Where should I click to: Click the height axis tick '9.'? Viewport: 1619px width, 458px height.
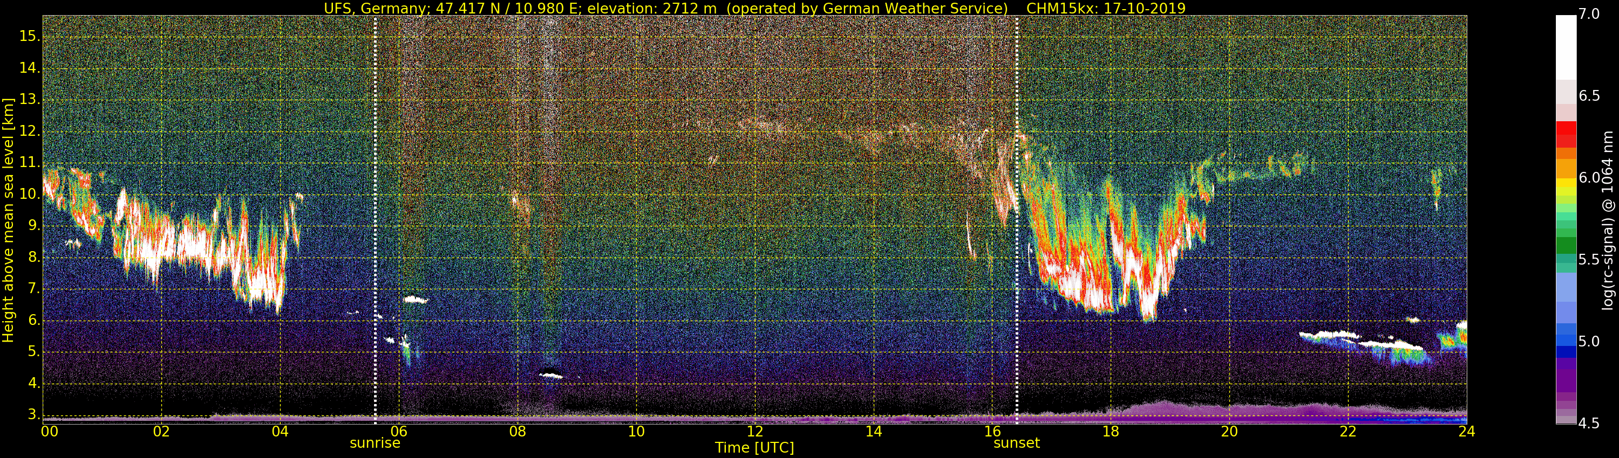click(x=33, y=226)
